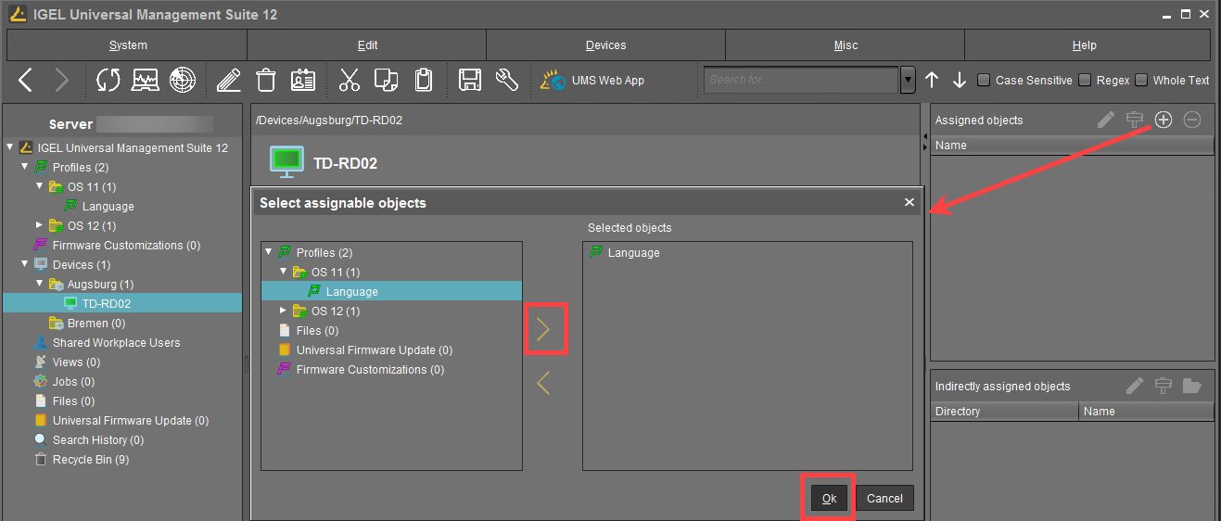1221x521 pixels.
Task: Click the scissors Cut icon
Action: click(x=349, y=81)
